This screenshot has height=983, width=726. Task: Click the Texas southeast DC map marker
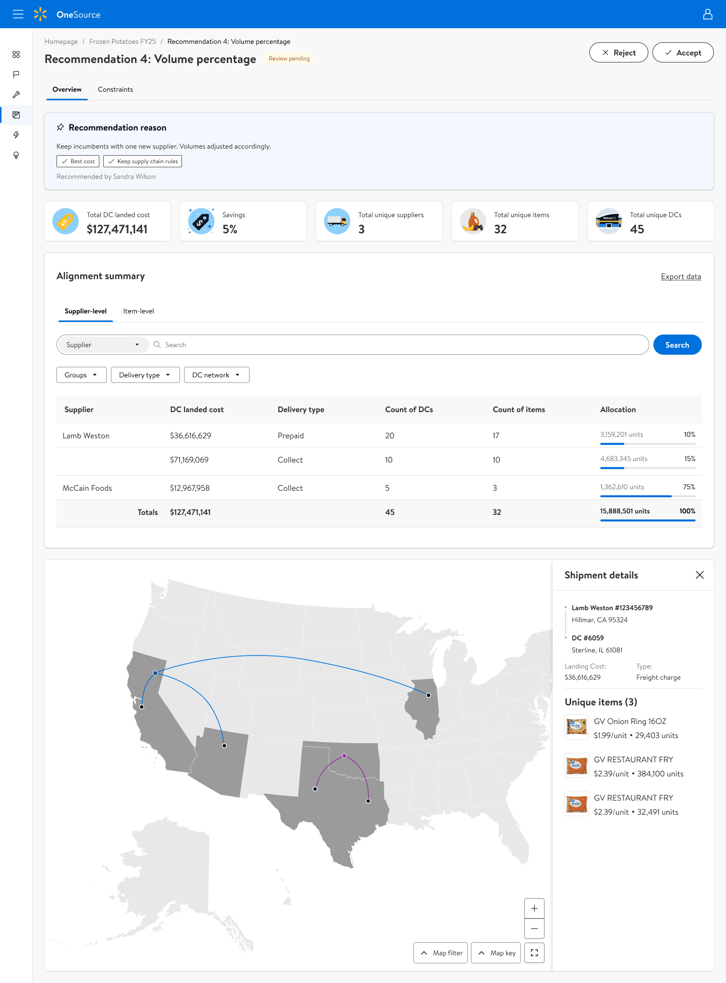368,801
